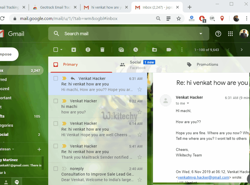The height and width of the screenshot is (185, 250).
Task: Archive the selected conversations
Action: pyautogui.click(x=73, y=50)
